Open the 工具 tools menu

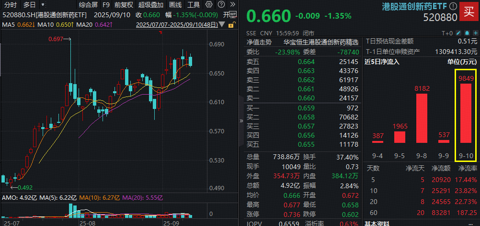click(x=193, y=5)
